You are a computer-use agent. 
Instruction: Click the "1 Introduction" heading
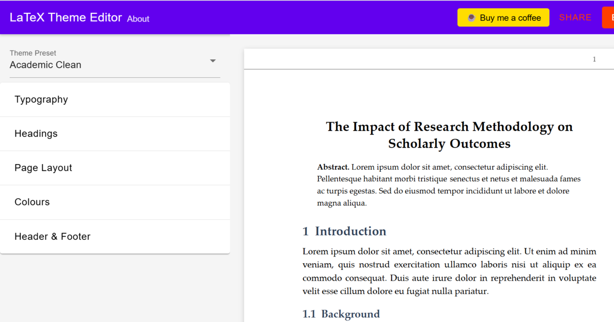pos(344,231)
